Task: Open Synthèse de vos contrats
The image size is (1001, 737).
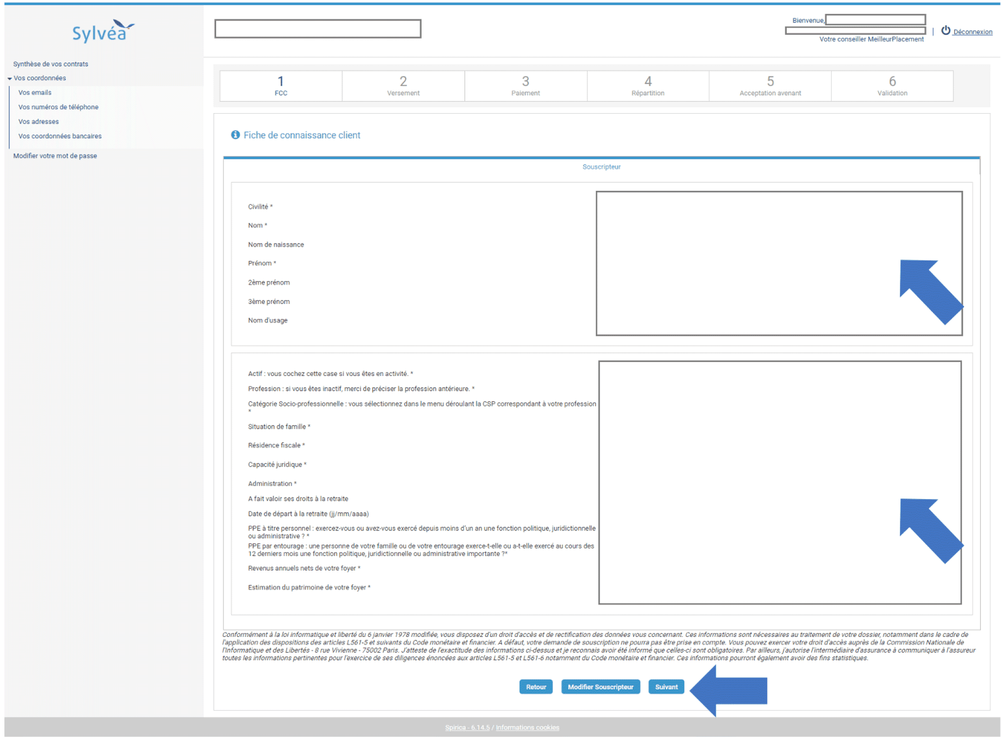Action: point(51,64)
